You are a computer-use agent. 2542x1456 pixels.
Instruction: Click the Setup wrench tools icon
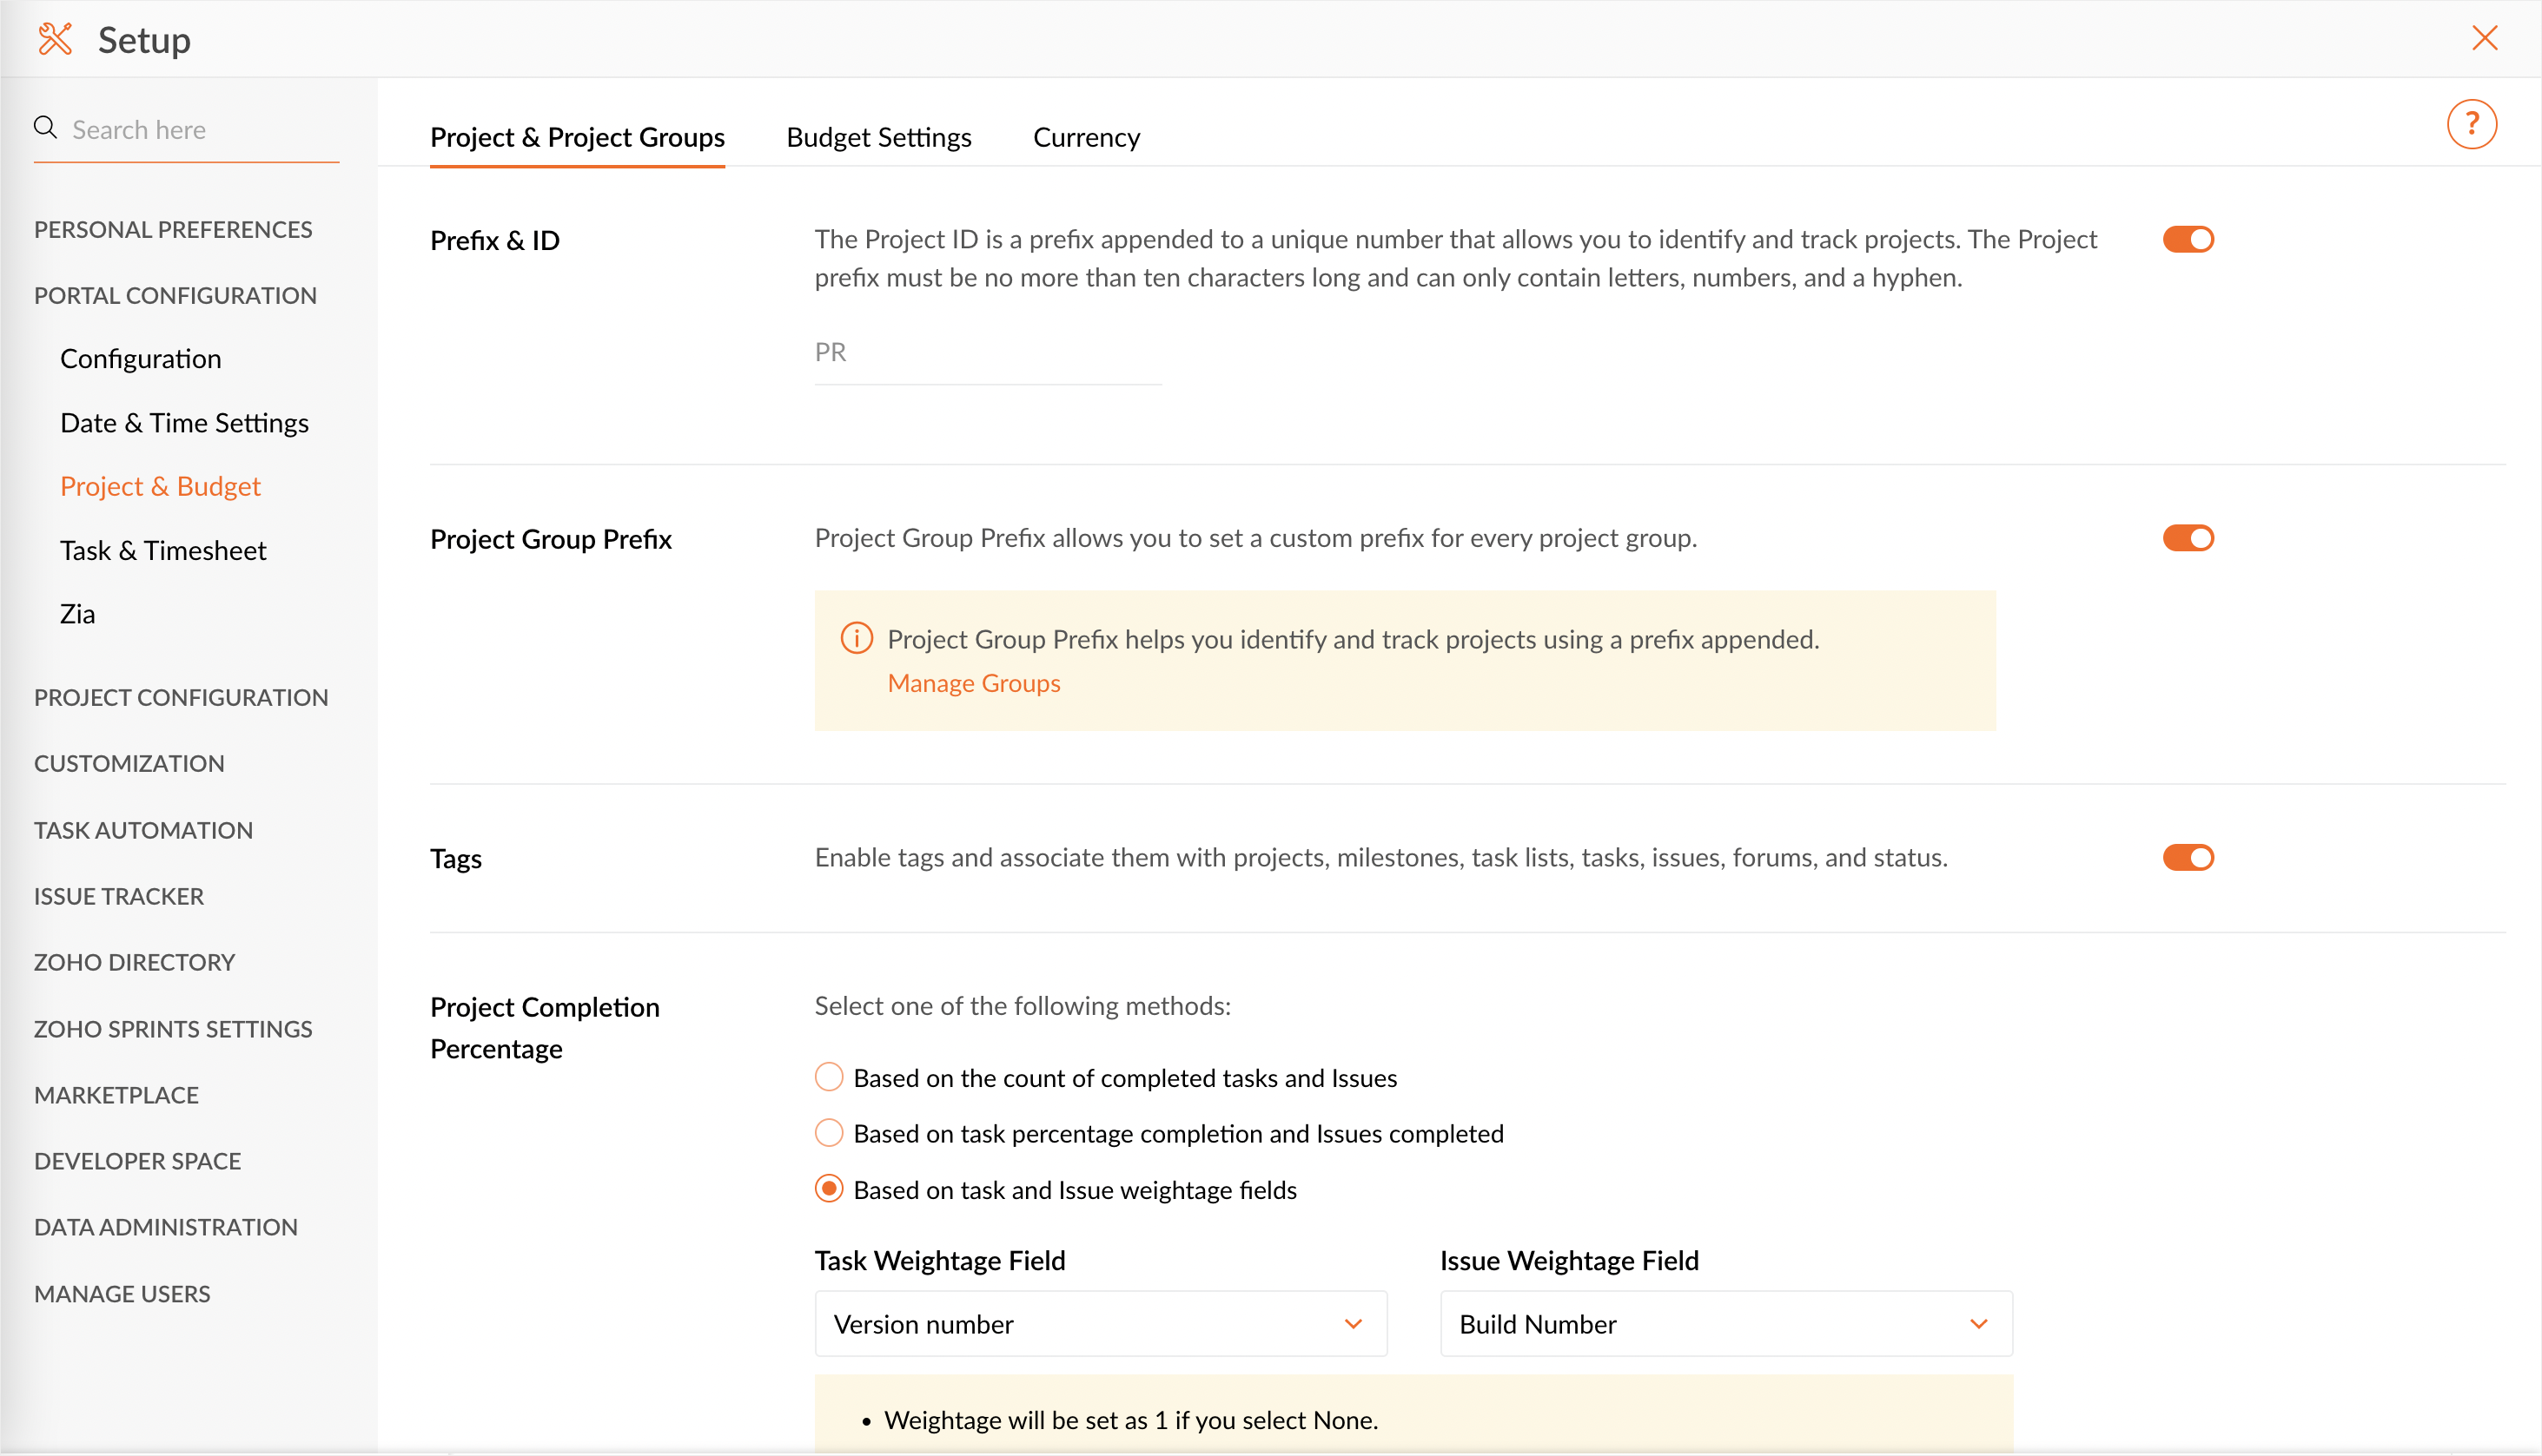click(x=55, y=39)
